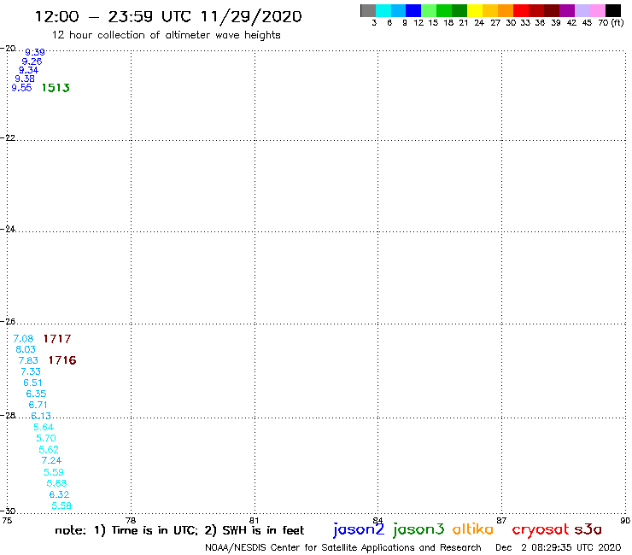Click the purple swatch in the color scale
632x555 pixels.
coord(567,10)
